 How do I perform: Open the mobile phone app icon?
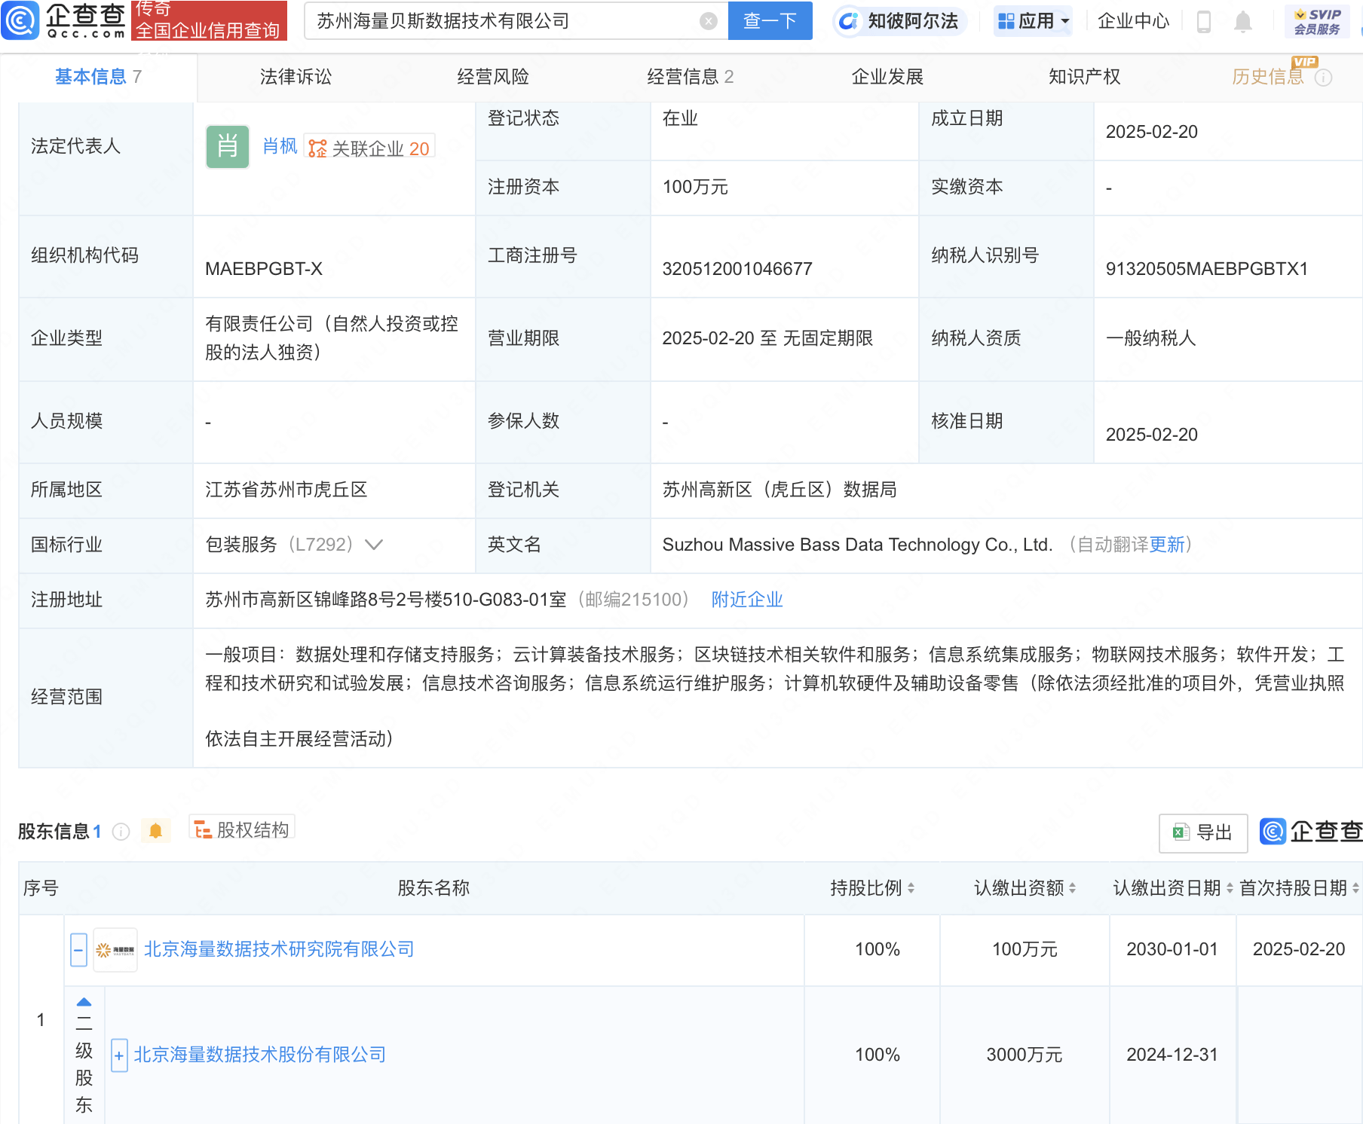[1204, 22]
